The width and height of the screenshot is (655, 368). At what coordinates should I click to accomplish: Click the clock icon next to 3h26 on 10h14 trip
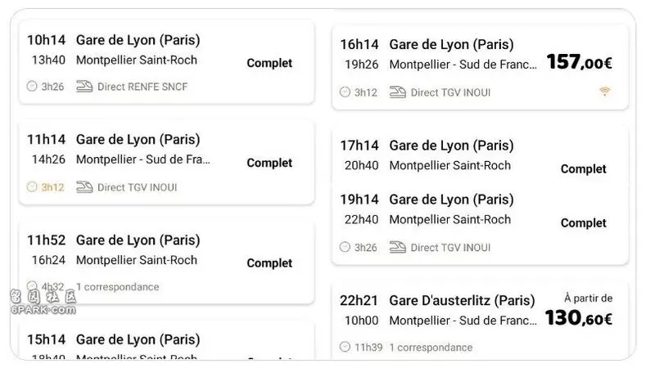click(32, 86)
